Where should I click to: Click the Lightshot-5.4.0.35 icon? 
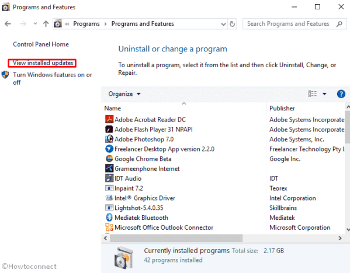109,208
